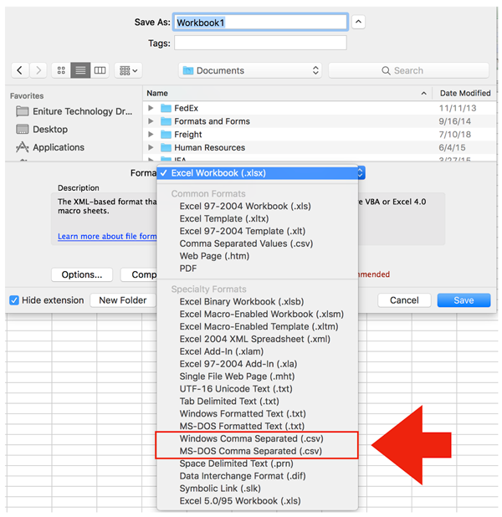Switch to list view

[x=80, y=70]
